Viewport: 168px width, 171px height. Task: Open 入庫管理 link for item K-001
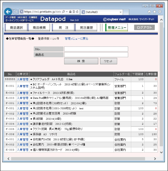pos(23,139)
